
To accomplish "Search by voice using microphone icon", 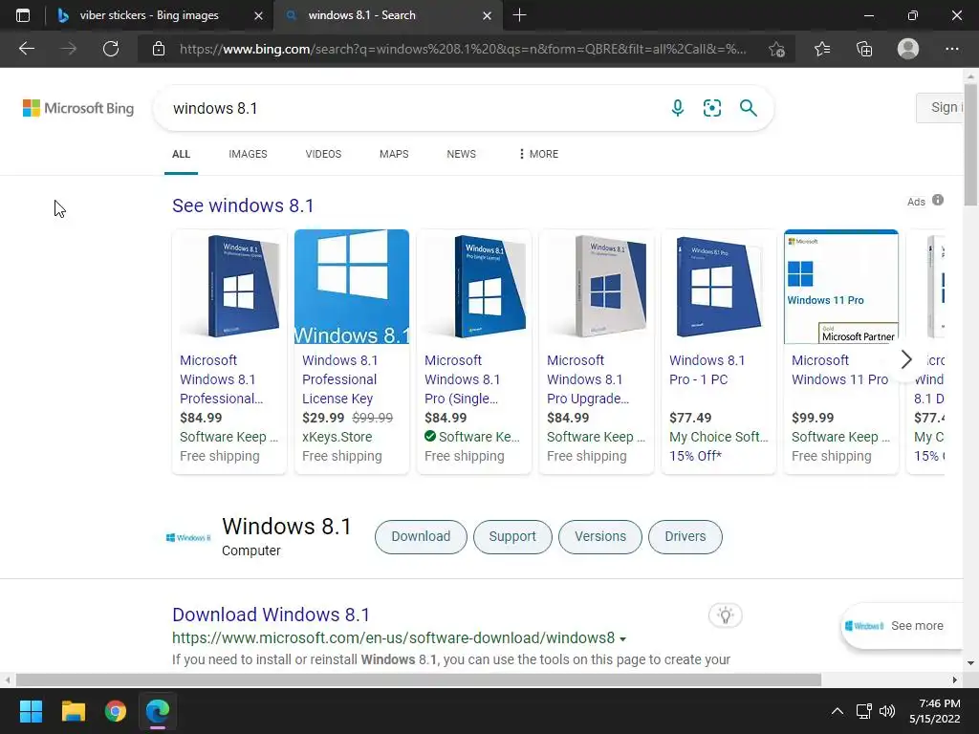I will [x=678, y=108].
